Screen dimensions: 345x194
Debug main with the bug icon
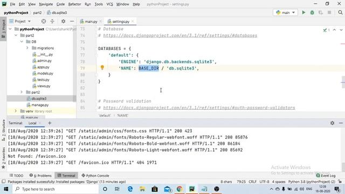click(312, 12)
